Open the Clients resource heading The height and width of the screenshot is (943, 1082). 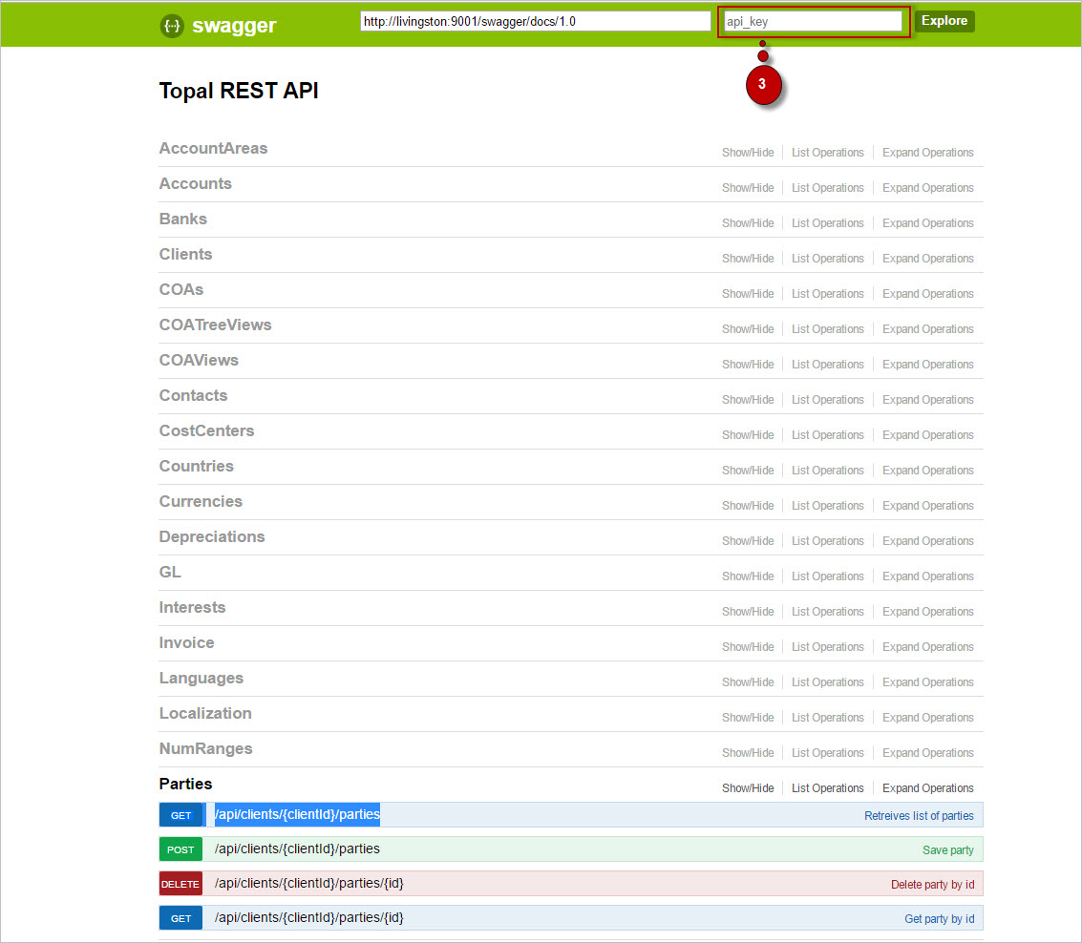185,255
